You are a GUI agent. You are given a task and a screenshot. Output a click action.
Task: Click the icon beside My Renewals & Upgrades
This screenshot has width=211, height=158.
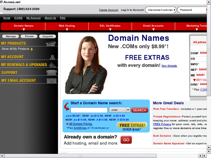pos(53,65)
